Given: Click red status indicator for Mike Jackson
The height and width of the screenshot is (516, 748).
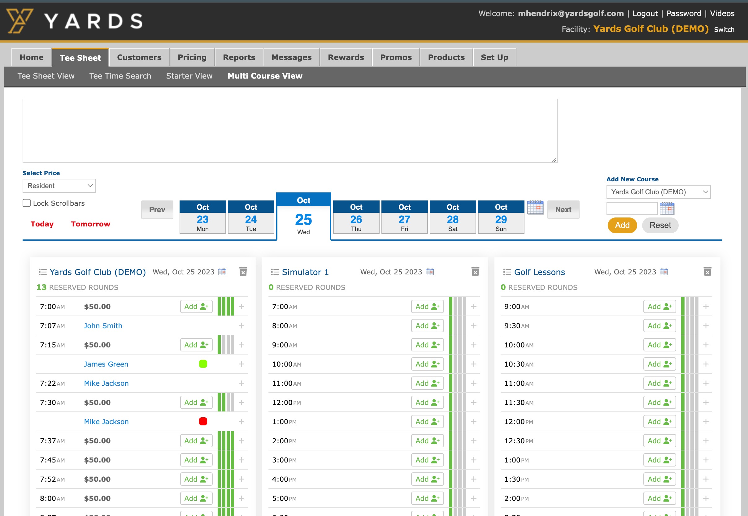Looking at the screenshot, I should (x=203, y=422).
